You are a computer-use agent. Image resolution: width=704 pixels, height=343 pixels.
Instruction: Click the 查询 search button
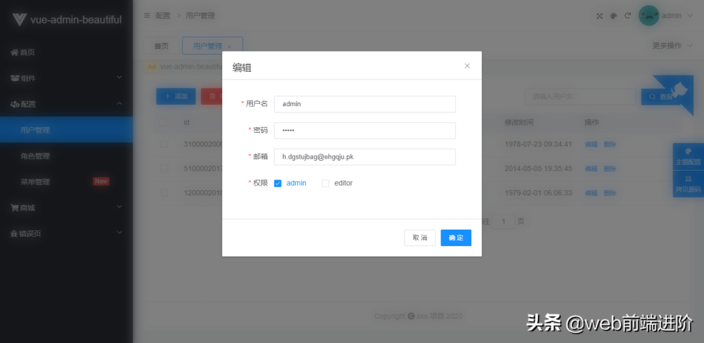(x=660, y=97)
